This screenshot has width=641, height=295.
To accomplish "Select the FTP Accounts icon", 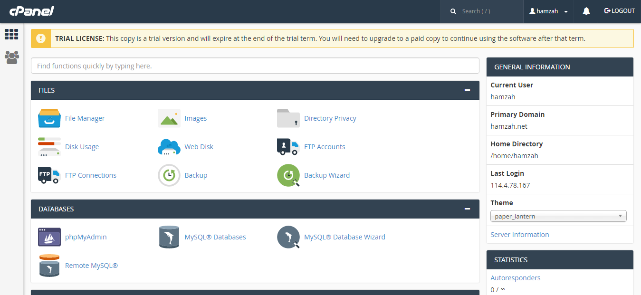I will coord(288,146).
